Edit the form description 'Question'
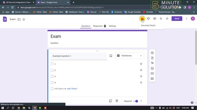The image size is (197, 110). (x=54, y=43)
